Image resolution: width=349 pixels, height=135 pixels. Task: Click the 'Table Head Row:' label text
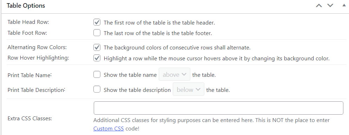(x=28, y=22)
